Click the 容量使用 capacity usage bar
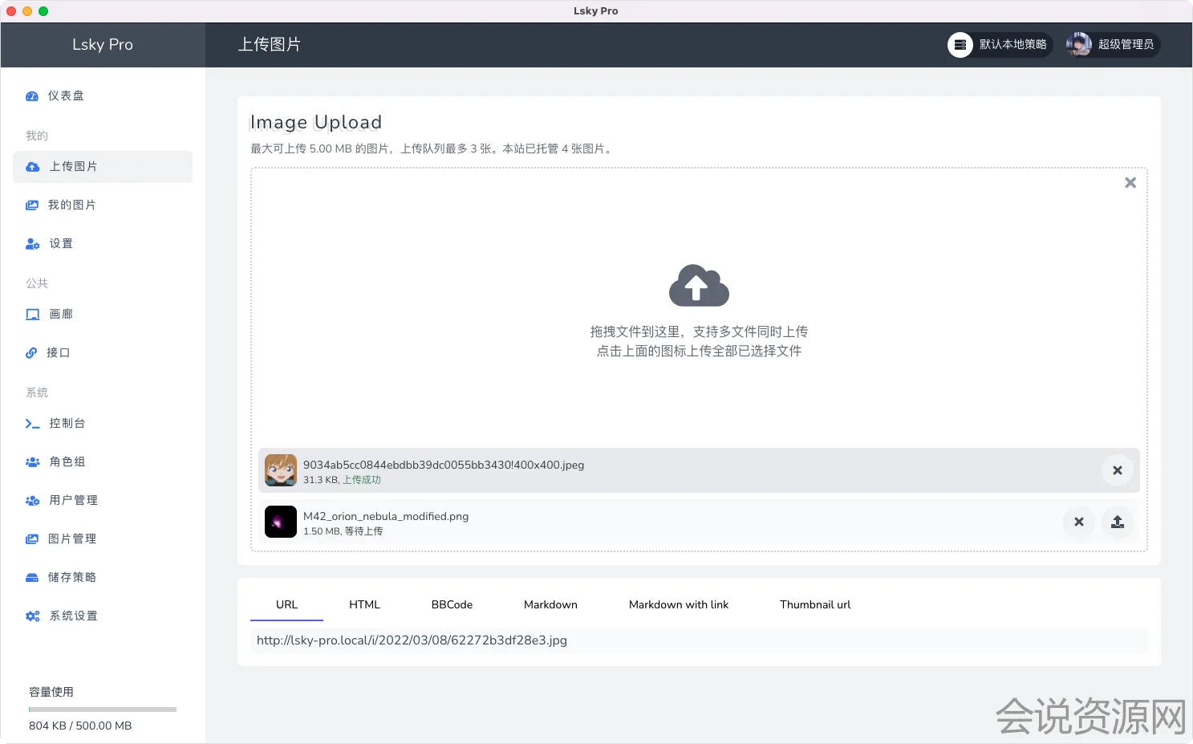 (x=103, y=709)
